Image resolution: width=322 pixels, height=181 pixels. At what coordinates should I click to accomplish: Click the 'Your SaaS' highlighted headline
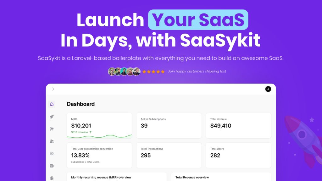pyautogui.click(x=198, y=20)
